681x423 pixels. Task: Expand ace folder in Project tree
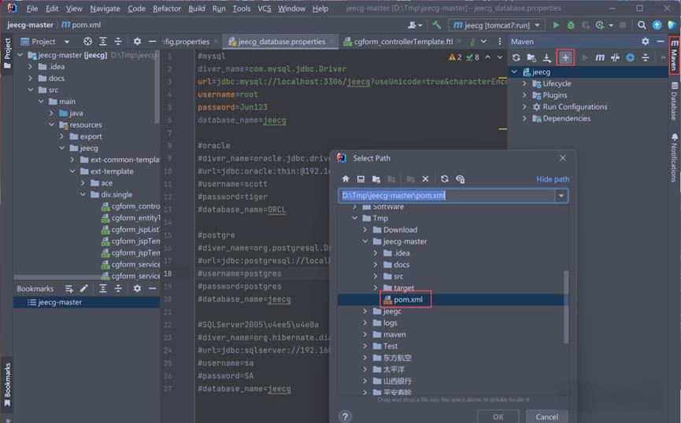83,183
